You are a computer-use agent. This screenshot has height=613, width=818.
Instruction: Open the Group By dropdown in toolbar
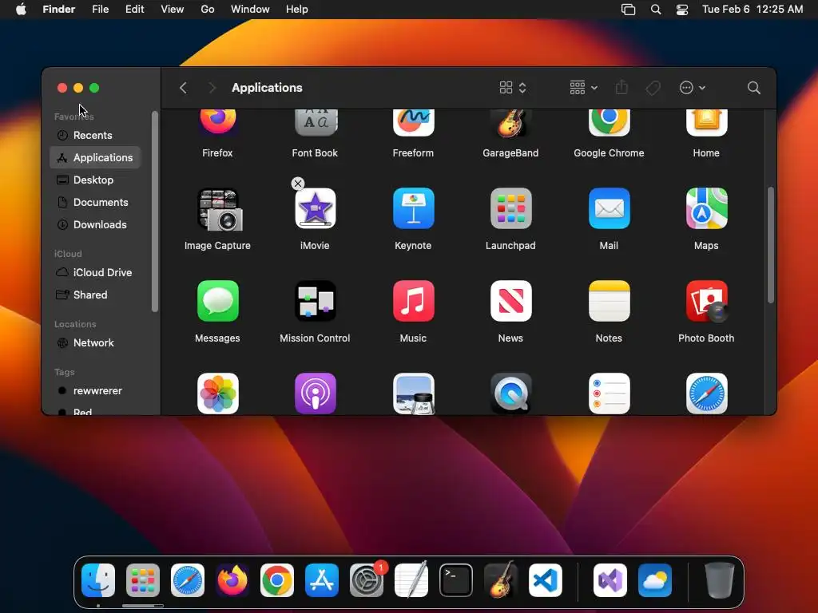click(583, 88)
